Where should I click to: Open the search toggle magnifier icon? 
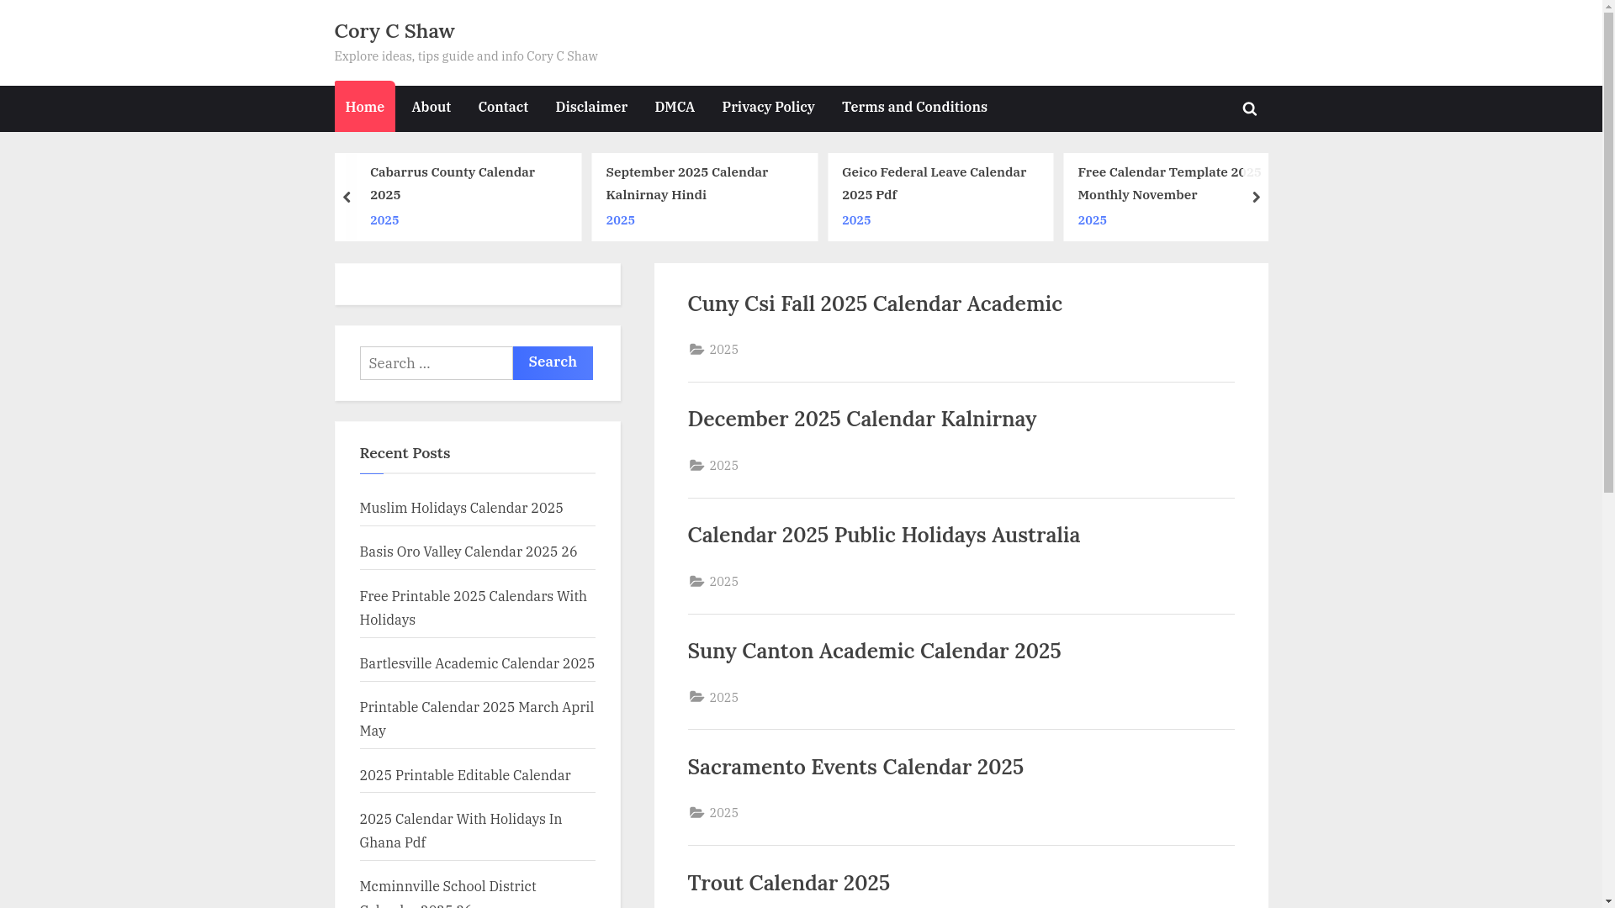[x=1249, y=108]
